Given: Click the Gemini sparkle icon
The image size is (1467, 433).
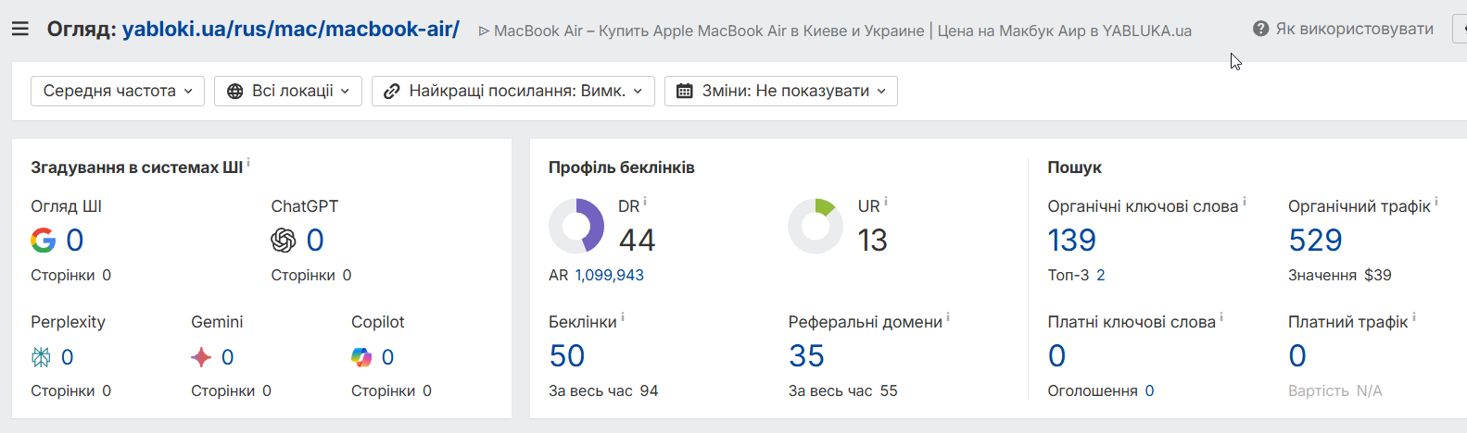Looking at the screenshot, I should (201, 357).
